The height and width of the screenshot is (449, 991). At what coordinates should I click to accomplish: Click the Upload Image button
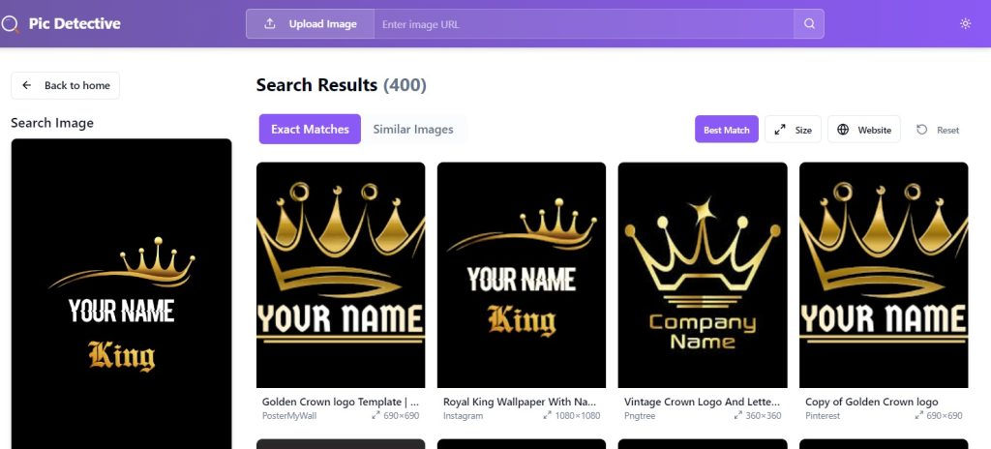pyautogui.click(x=310, y=24)
